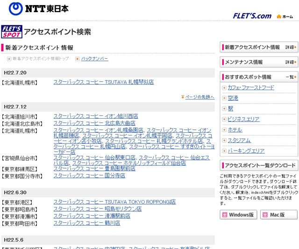Screen dimensions: 299x249
Task: Click the plus icon next to ホテル
Action: pos(224,130)
